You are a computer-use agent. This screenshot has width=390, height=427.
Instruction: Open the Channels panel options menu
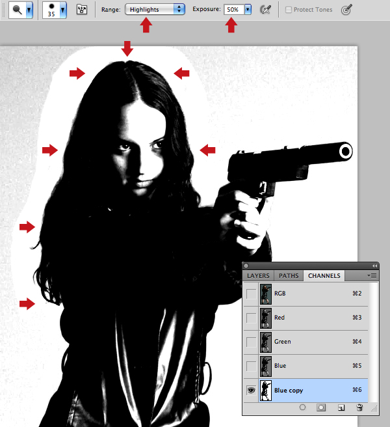coord(372,276)
